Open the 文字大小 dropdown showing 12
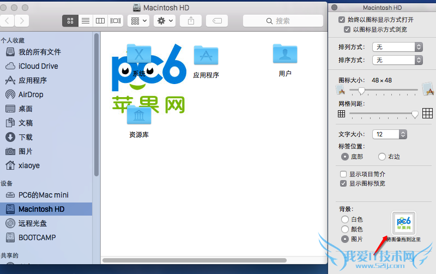Image resolution: width=436 pixels, height=274 pixels. [389, 134]
